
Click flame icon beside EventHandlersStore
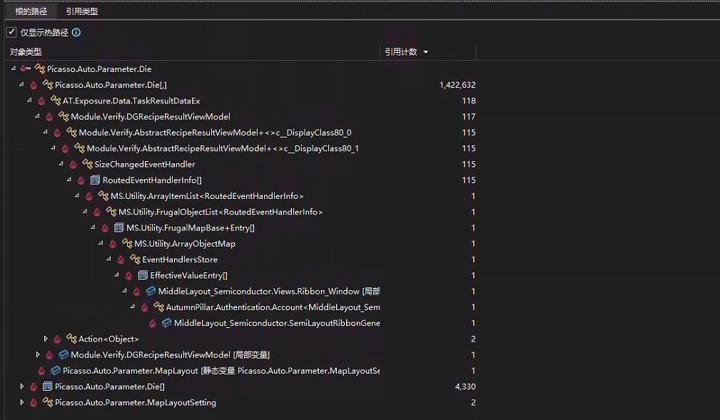[121, 260]
